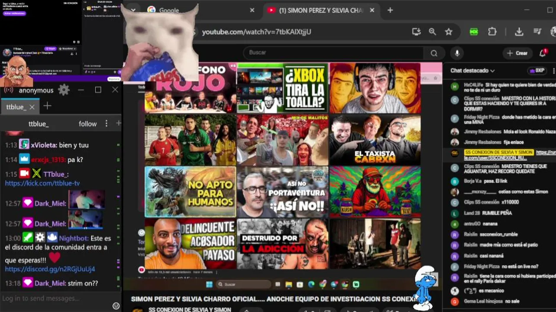Click username Nightbot in Chatterino chat
The height and width of the screenshot is (312, 556).
point(74,238)
